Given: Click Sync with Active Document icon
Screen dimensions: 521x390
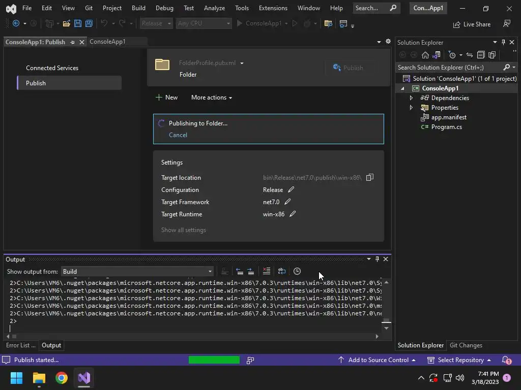Looking at the screenshot, I should click(470, 55).
